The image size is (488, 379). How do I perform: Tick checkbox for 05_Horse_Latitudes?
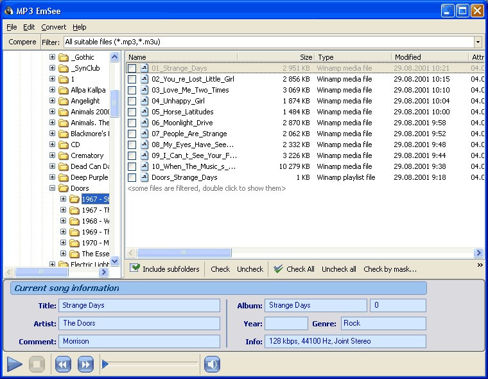tap(132, 112)
